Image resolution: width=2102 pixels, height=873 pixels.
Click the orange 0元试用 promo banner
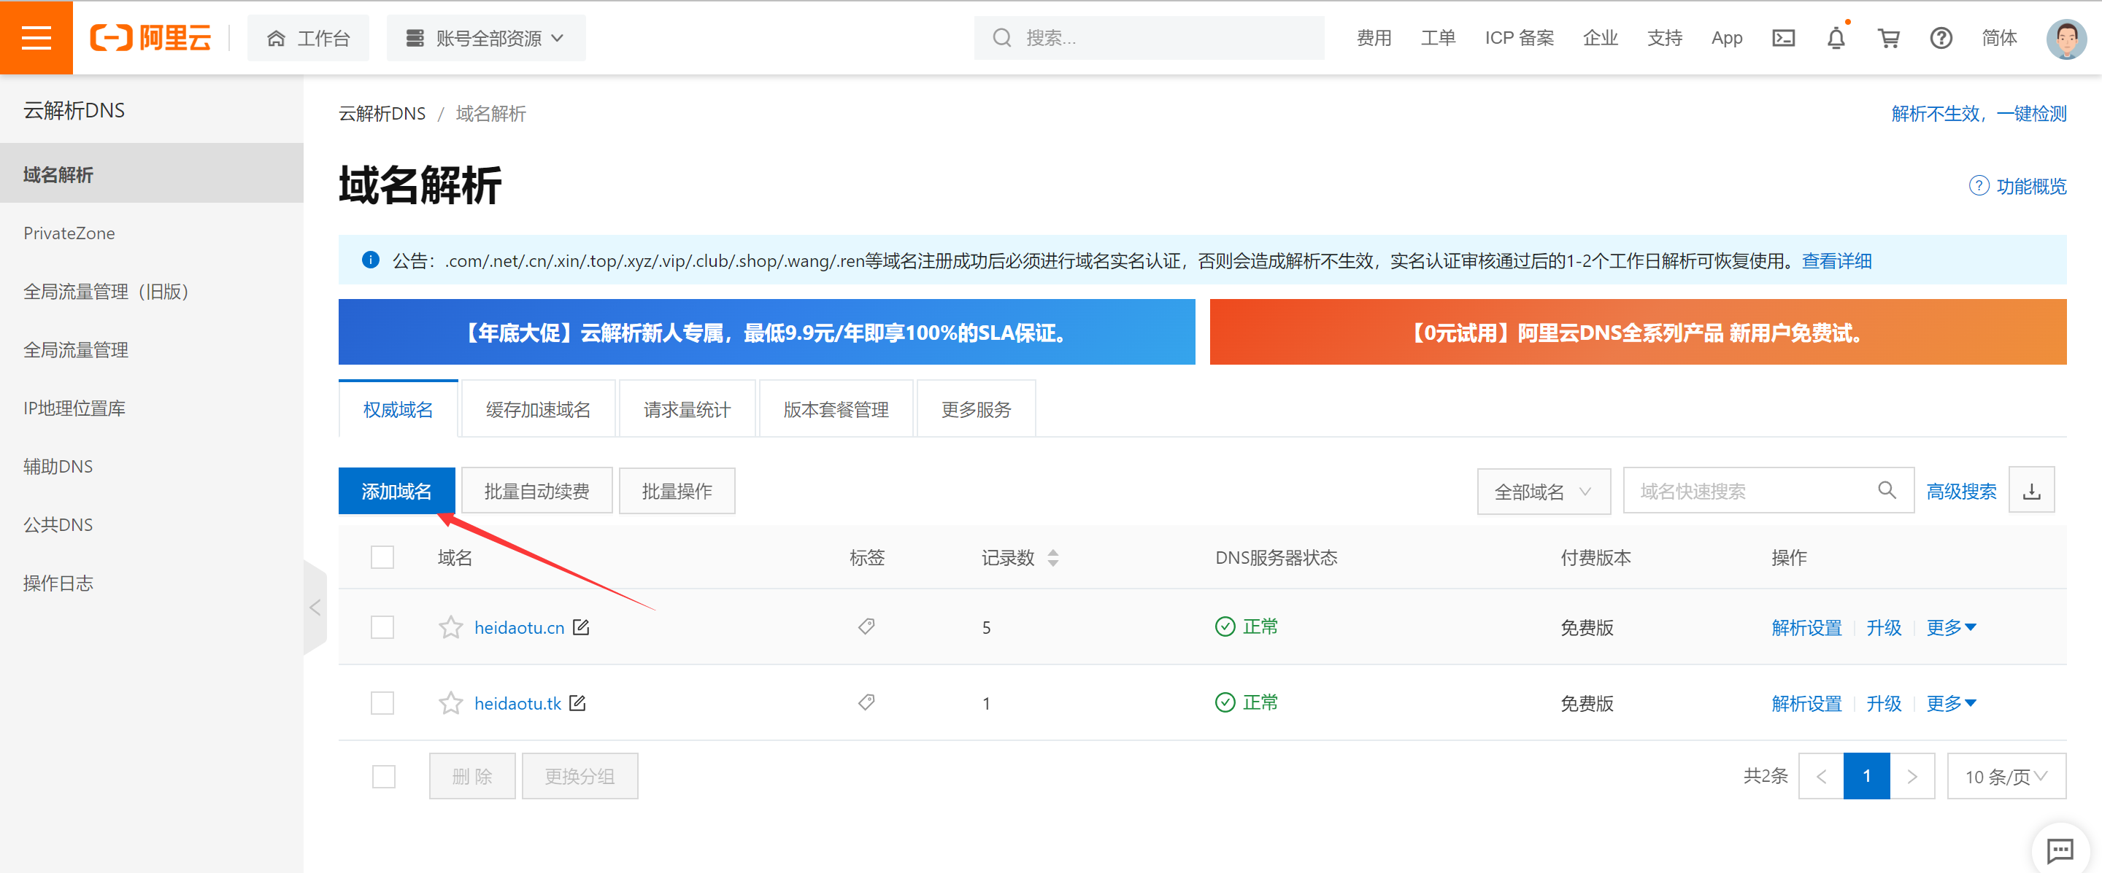(1638, 332)
